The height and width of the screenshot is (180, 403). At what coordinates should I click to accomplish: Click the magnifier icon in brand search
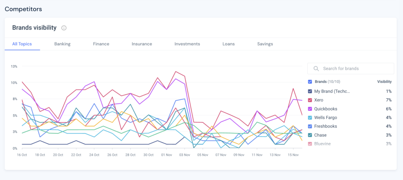[316, 68]
